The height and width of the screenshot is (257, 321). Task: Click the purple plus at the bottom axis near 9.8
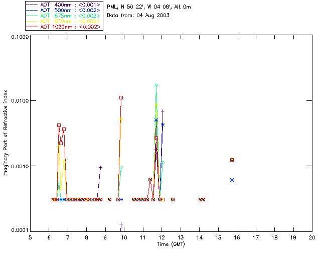pyautogui.click(x=121, y=224)
